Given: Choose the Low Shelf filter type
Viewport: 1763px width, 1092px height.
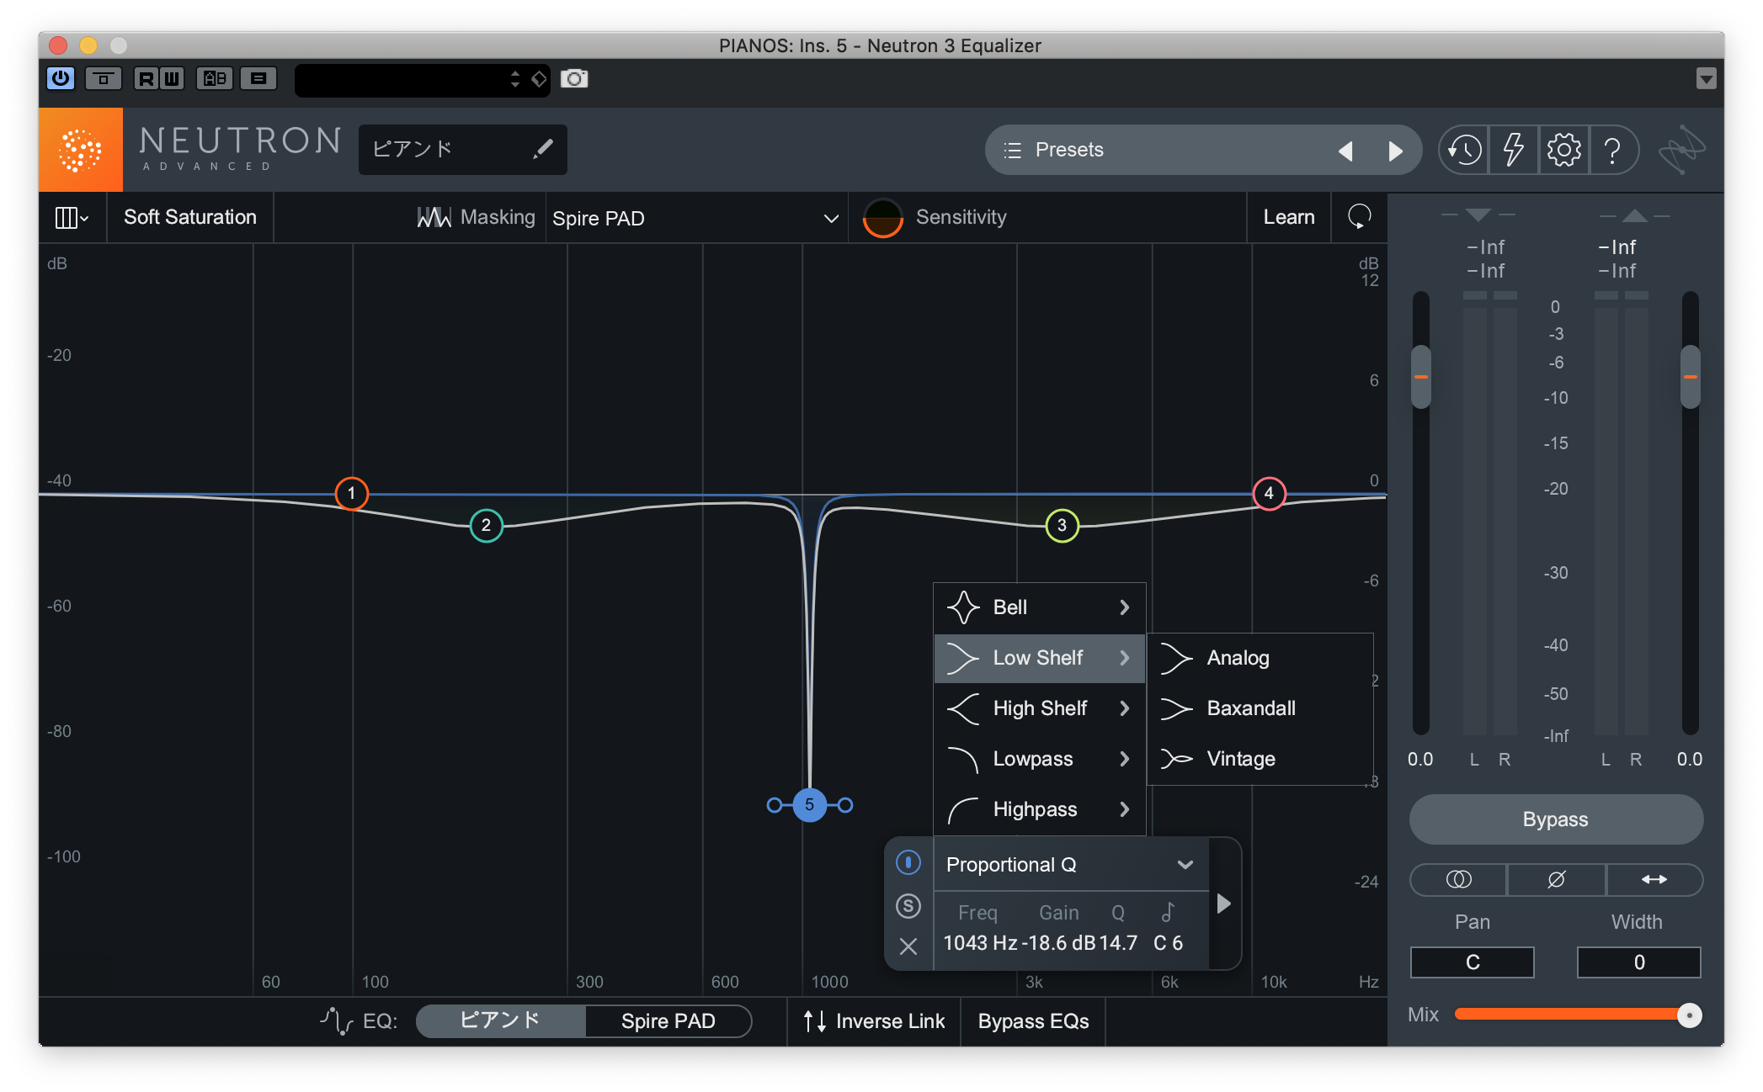Looking at the screenshot, I should click(1039, 658).
